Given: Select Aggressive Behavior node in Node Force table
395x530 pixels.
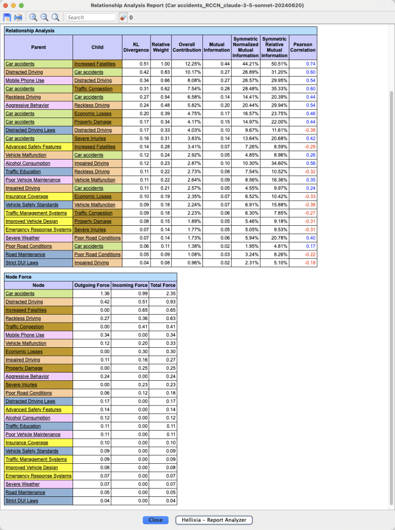Looking at the screenshot, I should point(27,376).
